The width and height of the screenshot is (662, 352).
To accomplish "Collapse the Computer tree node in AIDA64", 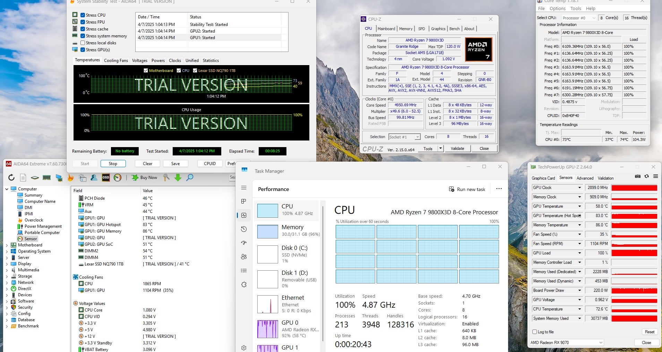I will tap(7, 189).
